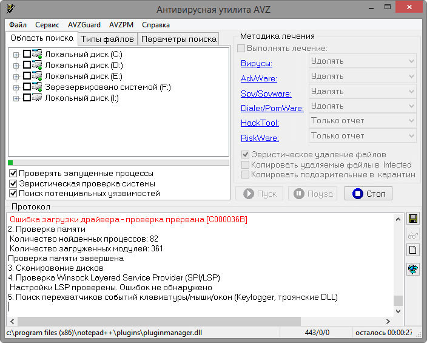Click drive icon for Локальный диск (C:)

pyautogui.click(x=37, y=54)
